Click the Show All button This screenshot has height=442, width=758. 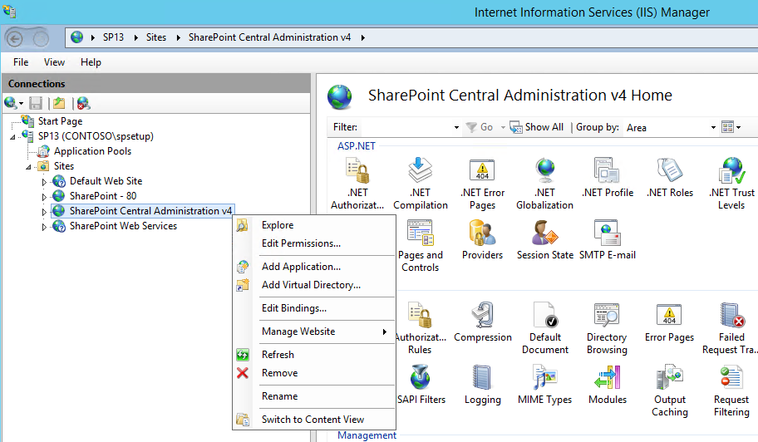pos(537,127)
